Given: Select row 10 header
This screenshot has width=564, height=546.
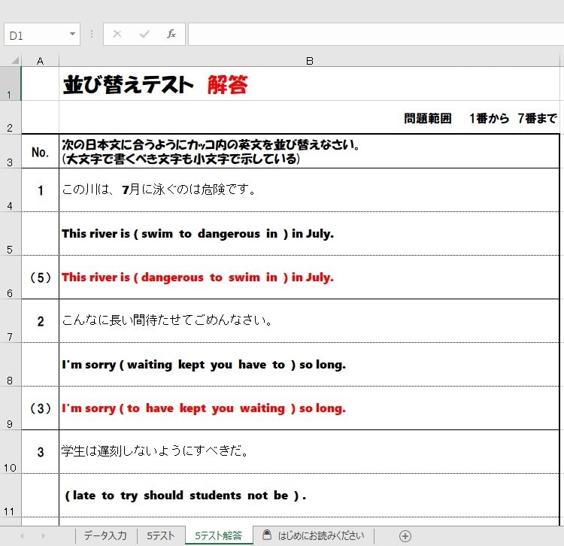Looking at the screenshot, I should coord(11,452).
